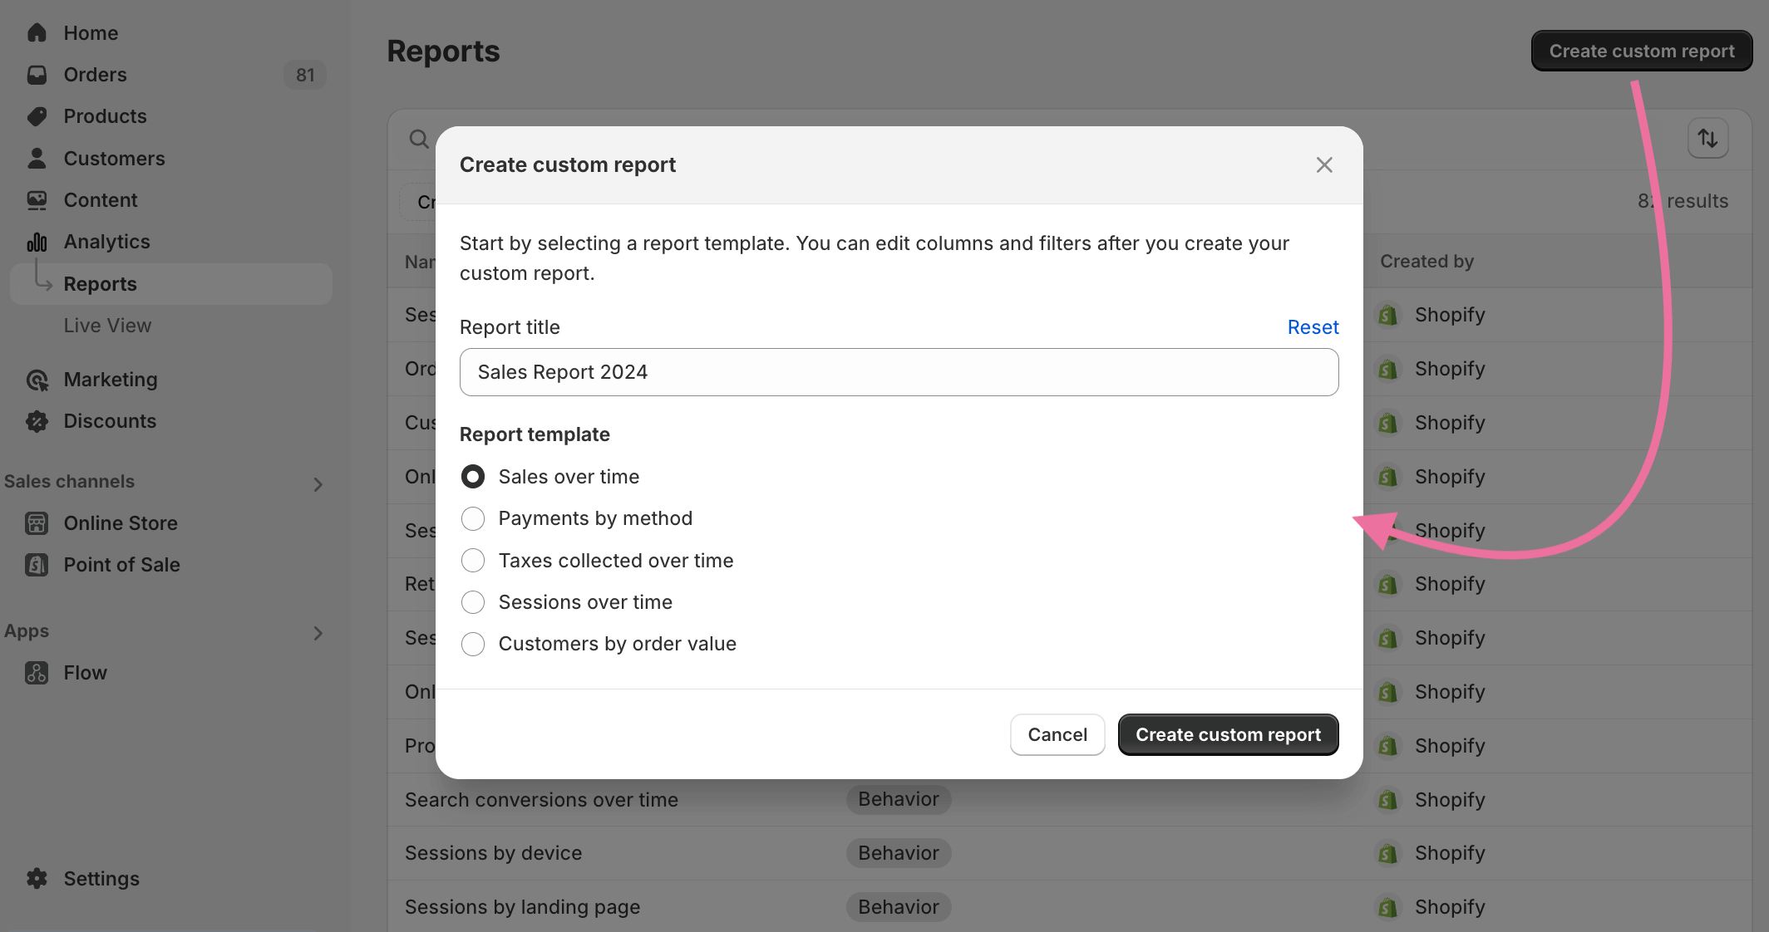Close the Create custom report dialog

pyautogui.click(x=1324, y=164)
